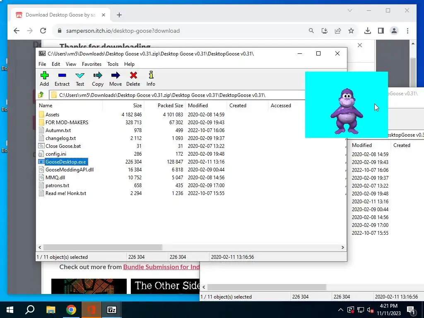Click the purple gorilla Bonzi character
This screenshot has width=424, height=318.
347,111
